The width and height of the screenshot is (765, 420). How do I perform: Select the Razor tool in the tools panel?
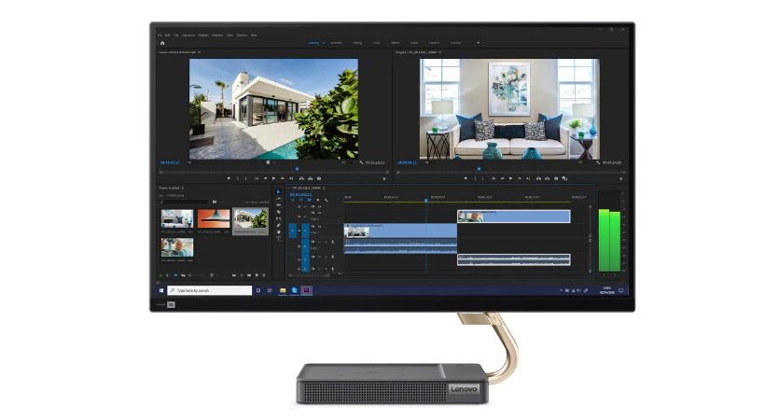click(278, 212)
